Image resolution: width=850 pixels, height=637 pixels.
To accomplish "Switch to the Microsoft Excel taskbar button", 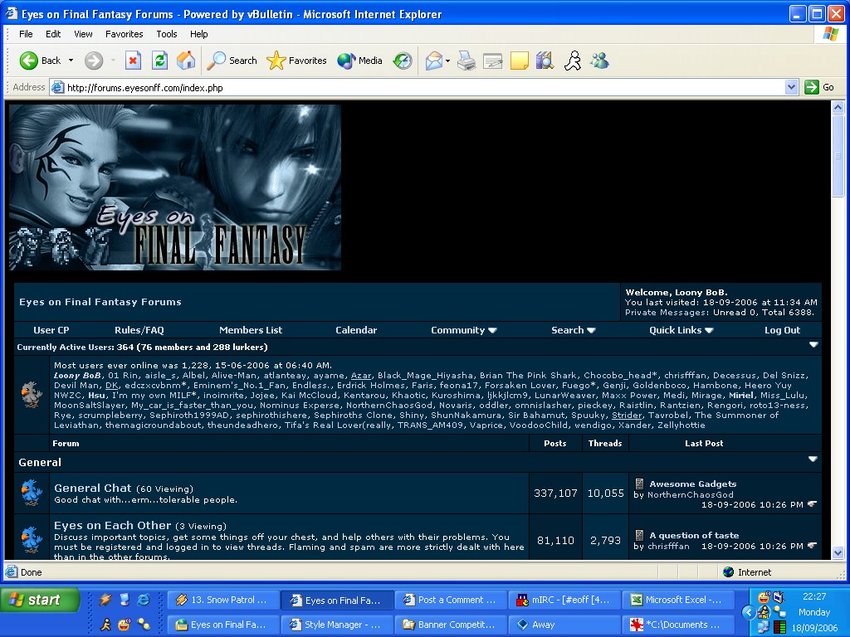I will click(677, 600).
